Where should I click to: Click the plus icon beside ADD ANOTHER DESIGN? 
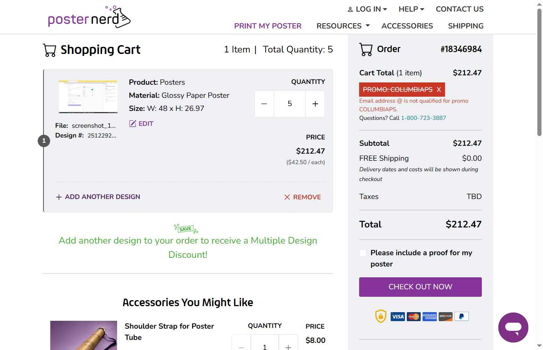pyautogui.click(x=59, y=197)
